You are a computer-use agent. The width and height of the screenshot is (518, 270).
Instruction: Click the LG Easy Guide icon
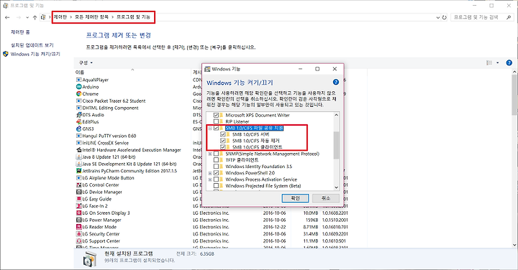coord(78,199)
